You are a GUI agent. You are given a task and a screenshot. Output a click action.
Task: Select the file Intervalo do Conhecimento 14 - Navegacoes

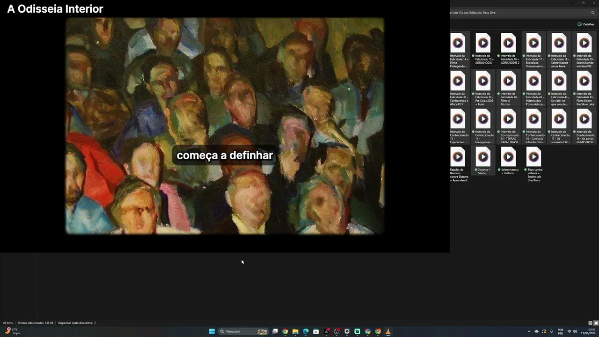tap(483, 127)
